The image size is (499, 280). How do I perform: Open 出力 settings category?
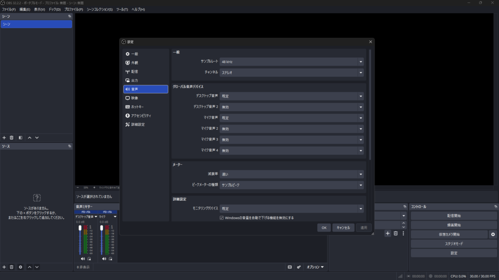point(145,81)
